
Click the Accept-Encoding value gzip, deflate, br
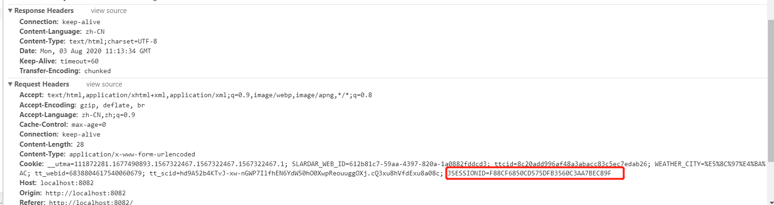113,105
